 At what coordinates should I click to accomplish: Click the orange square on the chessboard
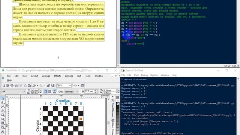(81, 119)
